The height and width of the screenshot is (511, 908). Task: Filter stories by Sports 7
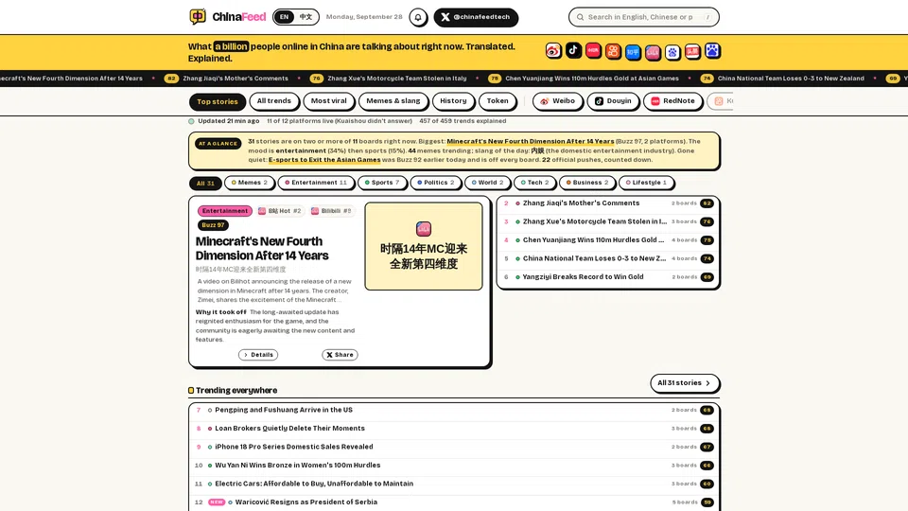[381, 183]
